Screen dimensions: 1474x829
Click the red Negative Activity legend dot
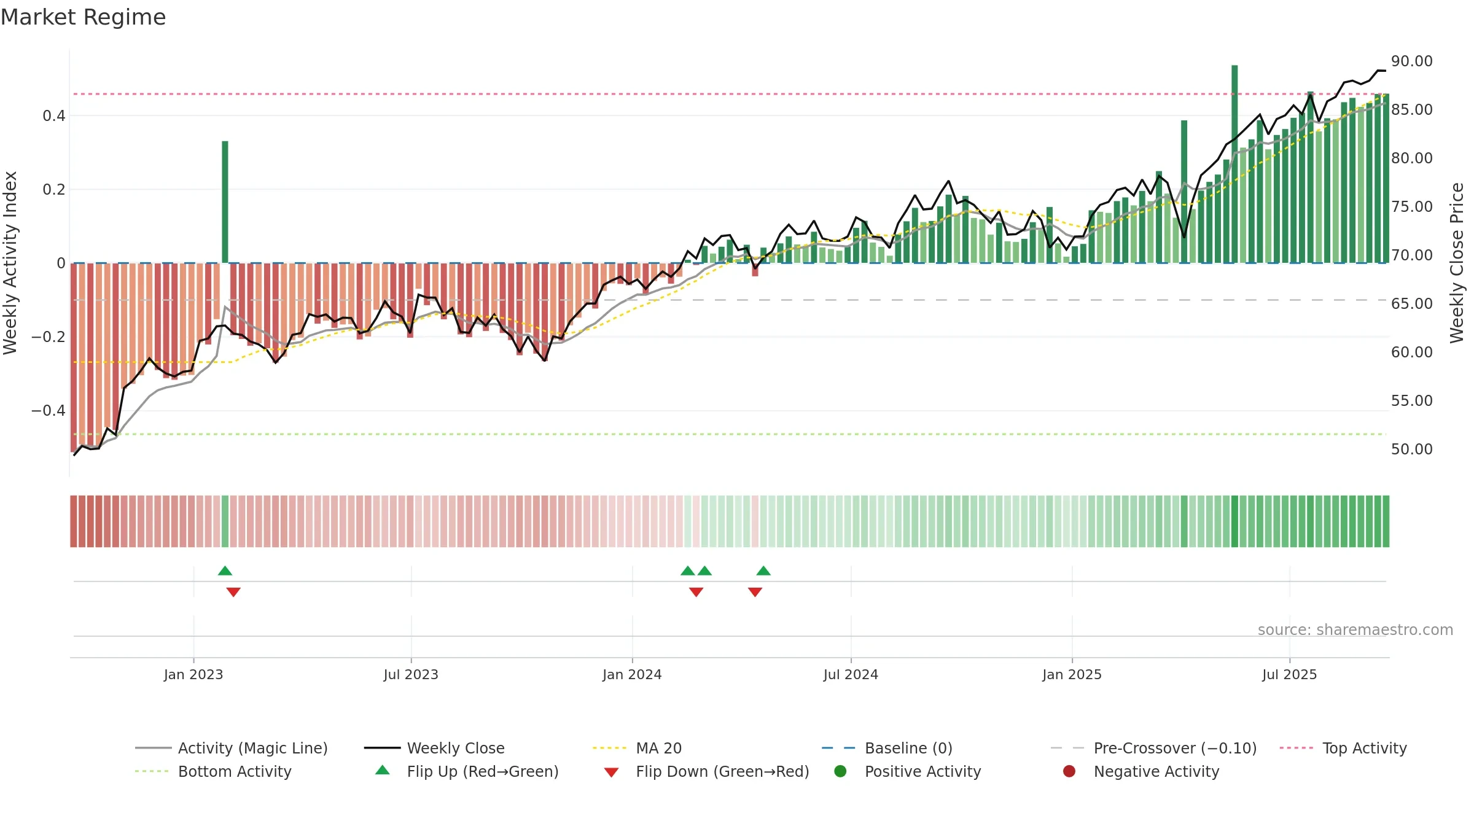pyautogui.click(x=1069, y=771)
